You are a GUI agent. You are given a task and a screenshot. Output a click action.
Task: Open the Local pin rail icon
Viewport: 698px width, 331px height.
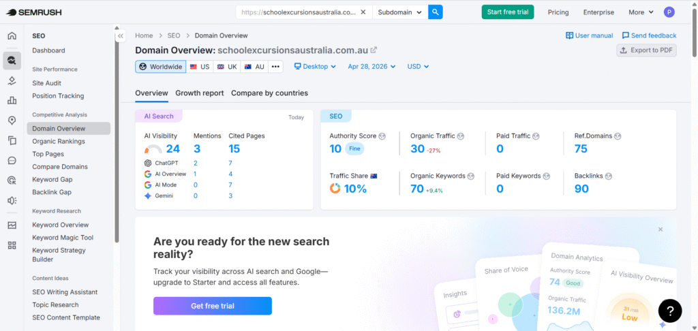[x=12, y=121]
